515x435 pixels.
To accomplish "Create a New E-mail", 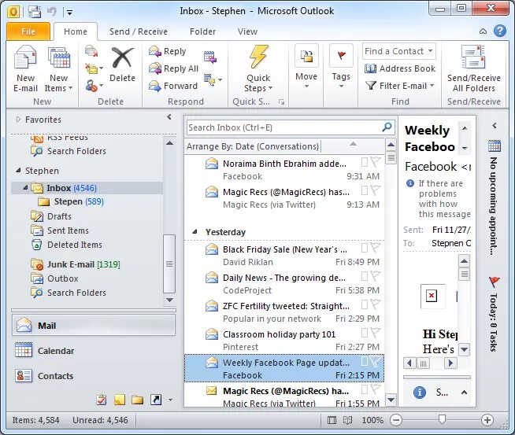I will (25, 69).
